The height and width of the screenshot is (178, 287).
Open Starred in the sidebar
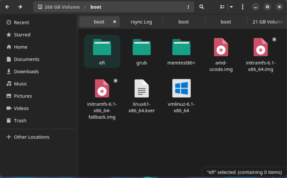[38, 35]
